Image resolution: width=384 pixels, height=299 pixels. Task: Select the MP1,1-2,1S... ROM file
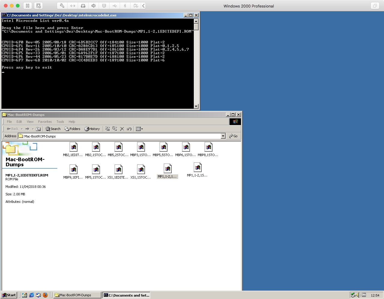(197, 170)
